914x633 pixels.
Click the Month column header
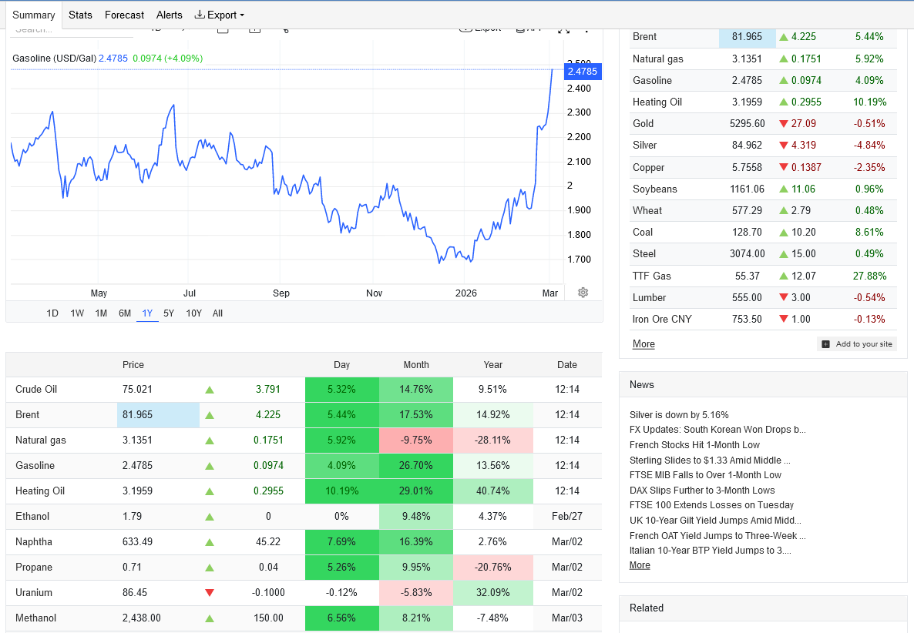point(416,365)
